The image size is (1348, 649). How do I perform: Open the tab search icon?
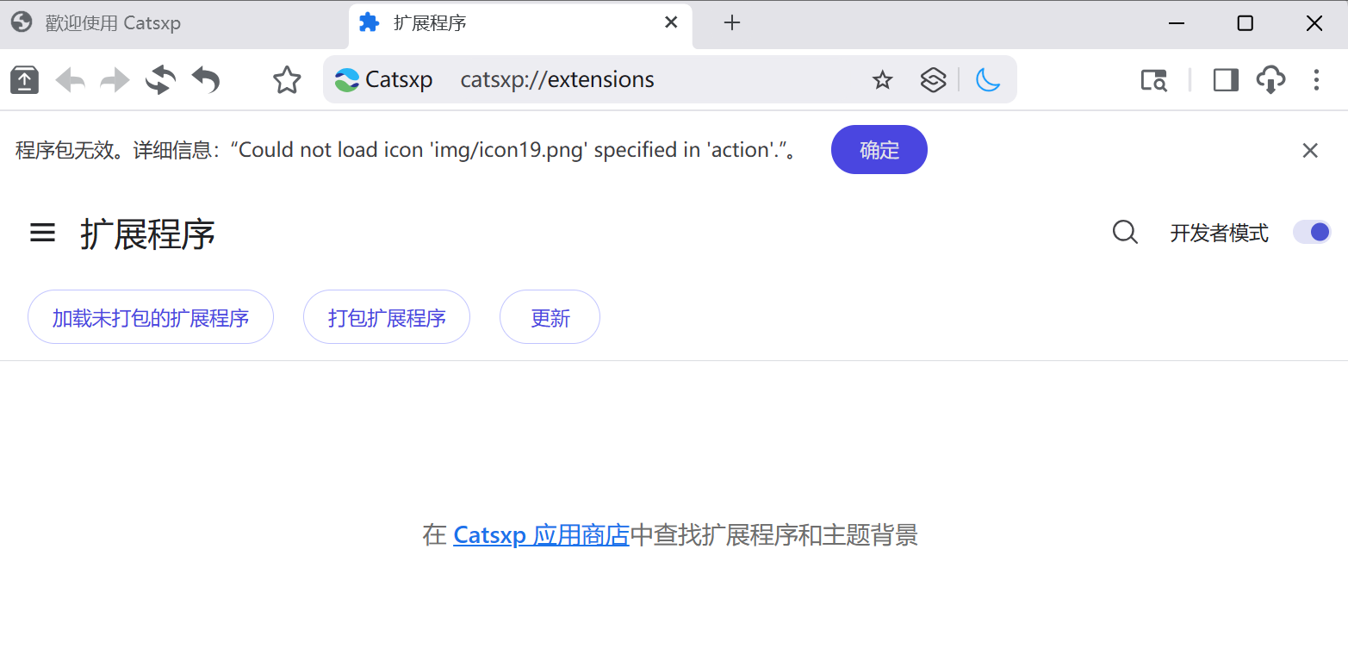pyautogui.click(x=1153, y=80)
